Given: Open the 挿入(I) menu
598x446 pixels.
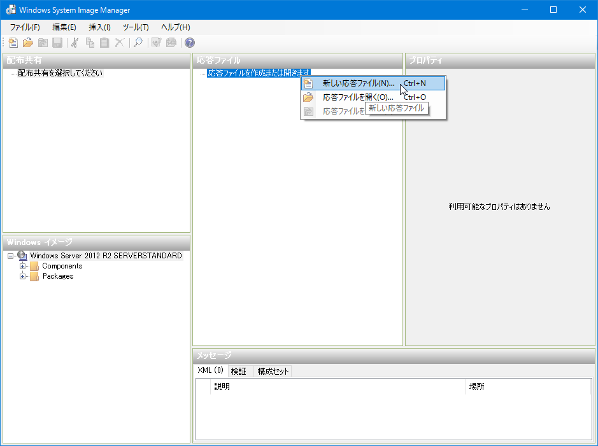Looking at the screenshot, I should coord(99,27).
